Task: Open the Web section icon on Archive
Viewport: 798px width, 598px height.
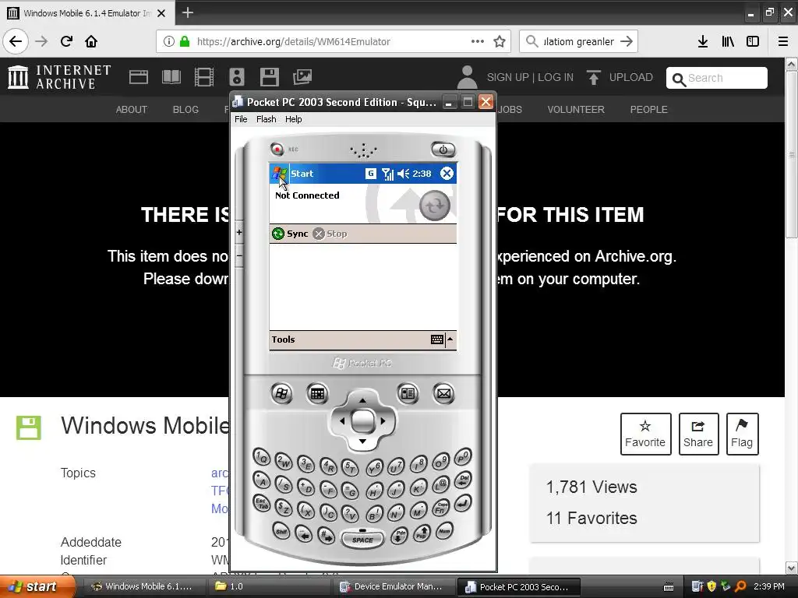Action: click(x=139, y=77)
